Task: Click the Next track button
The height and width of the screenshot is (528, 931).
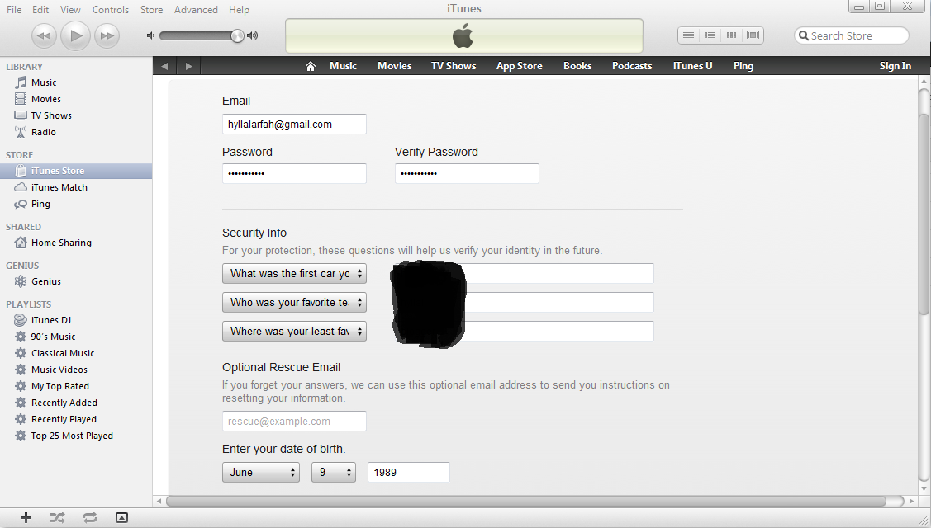Action: click(x=107, y=35)
